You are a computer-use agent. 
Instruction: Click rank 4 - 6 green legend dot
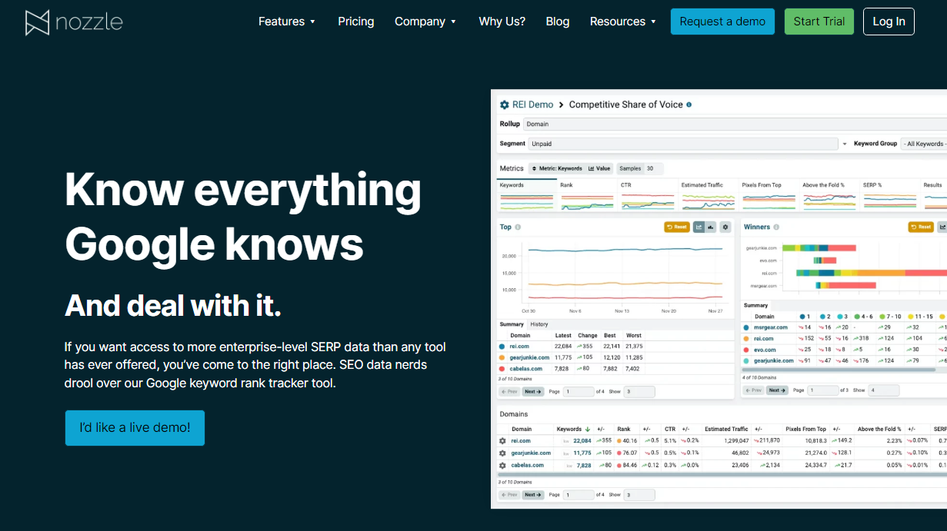[x=856, y=316]
